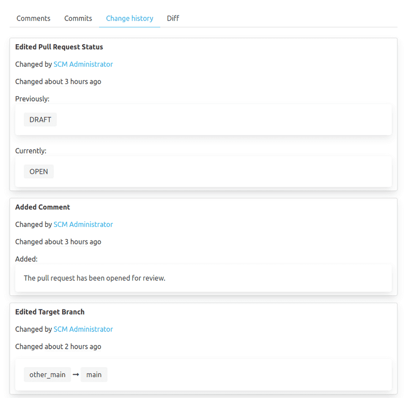Click the Added Comment card title
The height and width of the screenshot is (398, 404).
[x=42, y=207]
